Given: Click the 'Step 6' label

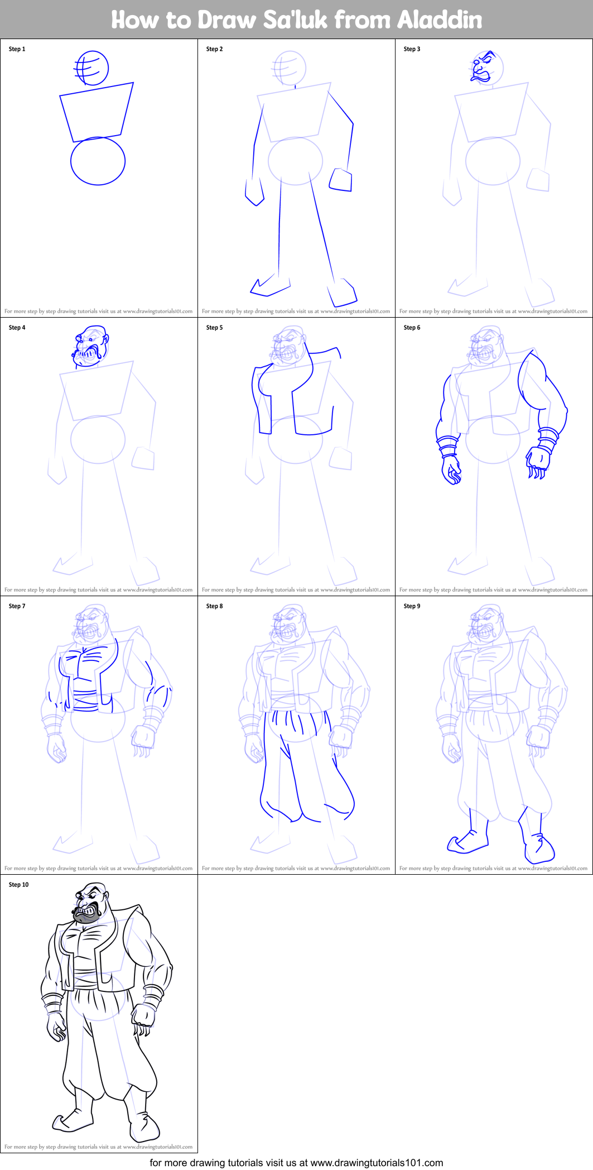Looking at the screenshot, I should click(412, 328).
